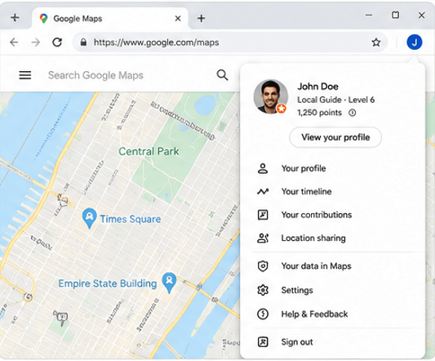Click the Central Park label on map
This screenshot has width=435, height=361.
coord(149,151)
